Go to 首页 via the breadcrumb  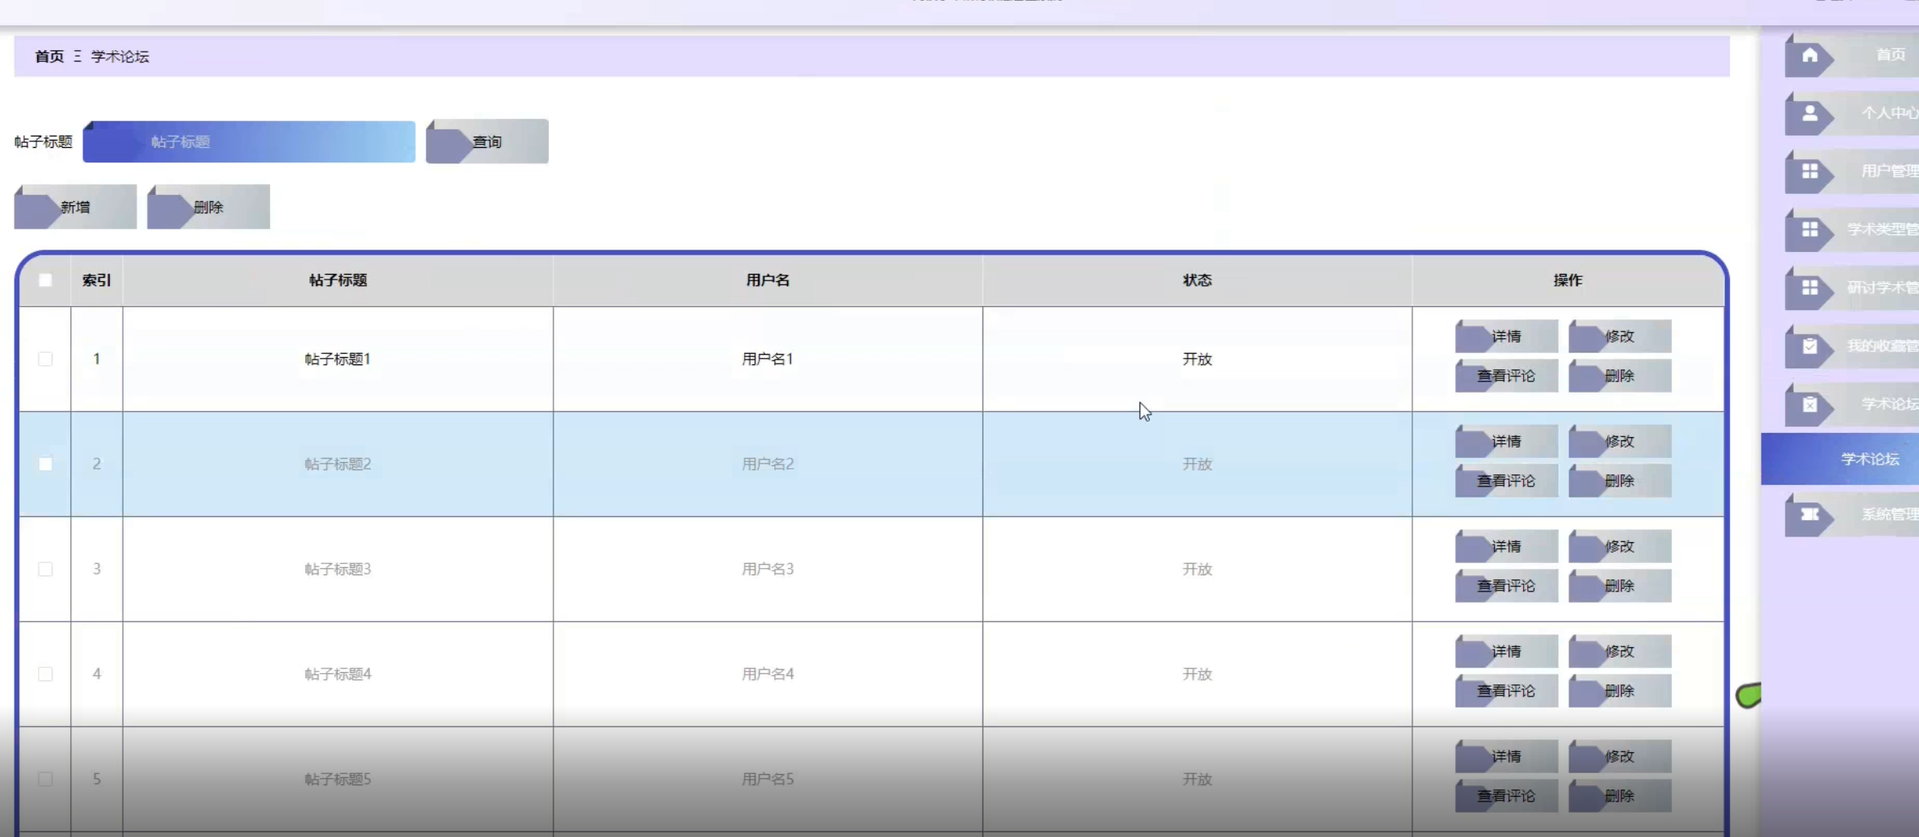[49, 57]
